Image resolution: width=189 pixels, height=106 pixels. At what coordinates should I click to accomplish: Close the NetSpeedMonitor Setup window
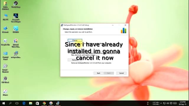pos(125,25)
